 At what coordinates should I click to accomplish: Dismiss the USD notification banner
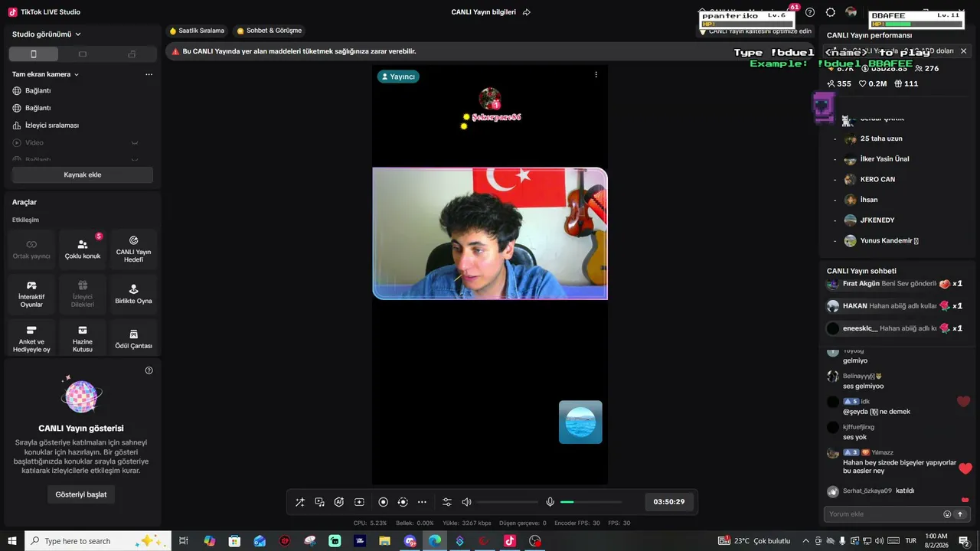click(964, 51)
